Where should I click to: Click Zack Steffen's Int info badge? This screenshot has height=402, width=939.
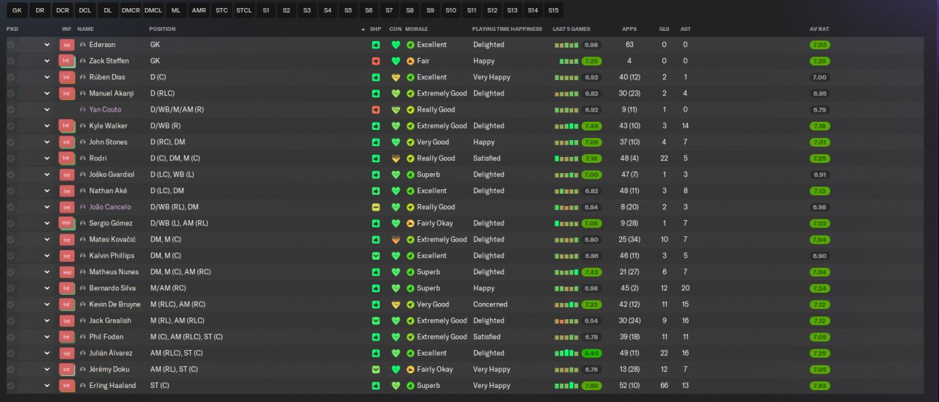click(x=67, y=61)
